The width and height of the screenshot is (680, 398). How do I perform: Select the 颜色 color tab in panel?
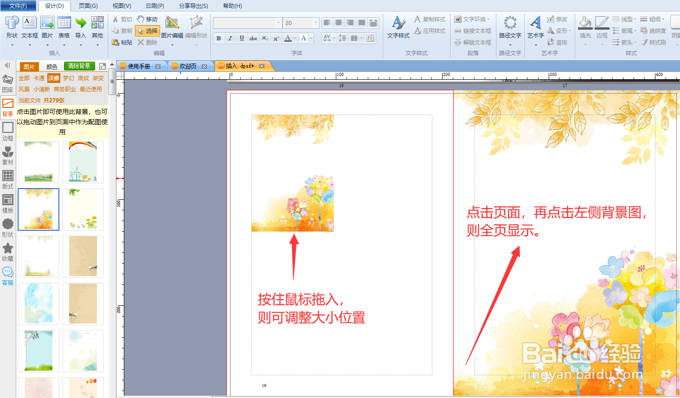click(52, 67)
